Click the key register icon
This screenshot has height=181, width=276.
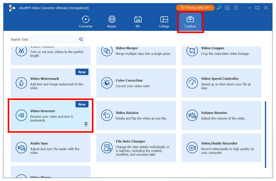click(x=219, y=8)
